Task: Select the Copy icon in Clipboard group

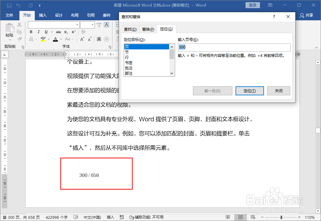Action: [x=19, y=32]
